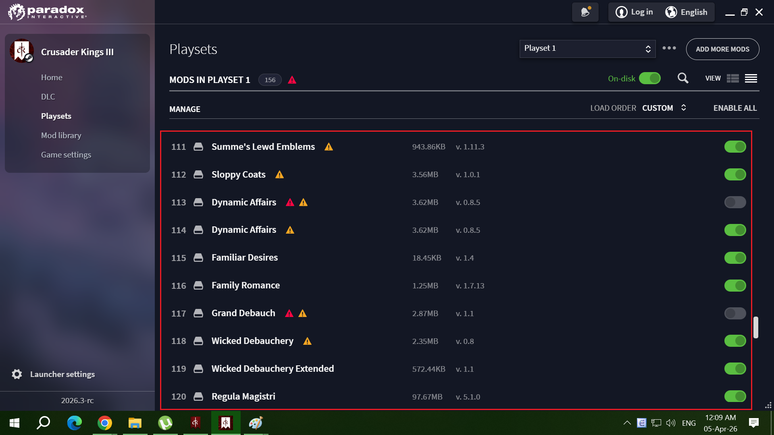774x435 pixels.
Task: Open the mod search magnifier icon
Action: click(x=683, y=78)
